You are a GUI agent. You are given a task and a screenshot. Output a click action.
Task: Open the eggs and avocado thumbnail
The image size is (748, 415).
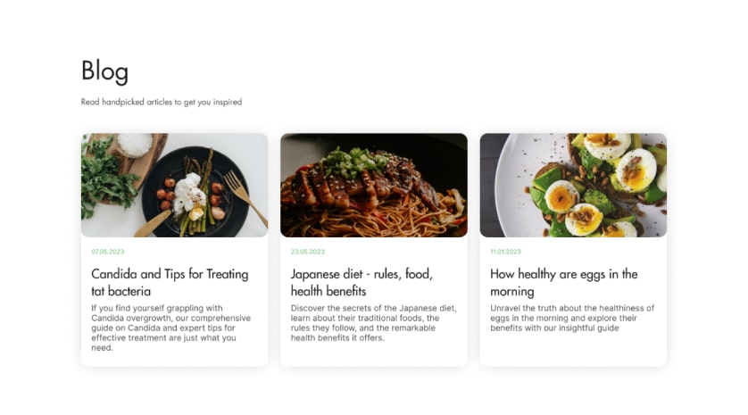pos(573,185)
